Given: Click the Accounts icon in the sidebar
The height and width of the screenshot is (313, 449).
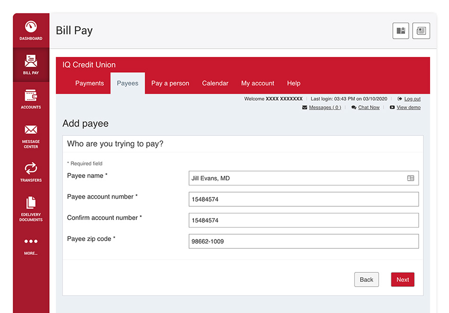Looking at the screenshot, I should point(31,95).
